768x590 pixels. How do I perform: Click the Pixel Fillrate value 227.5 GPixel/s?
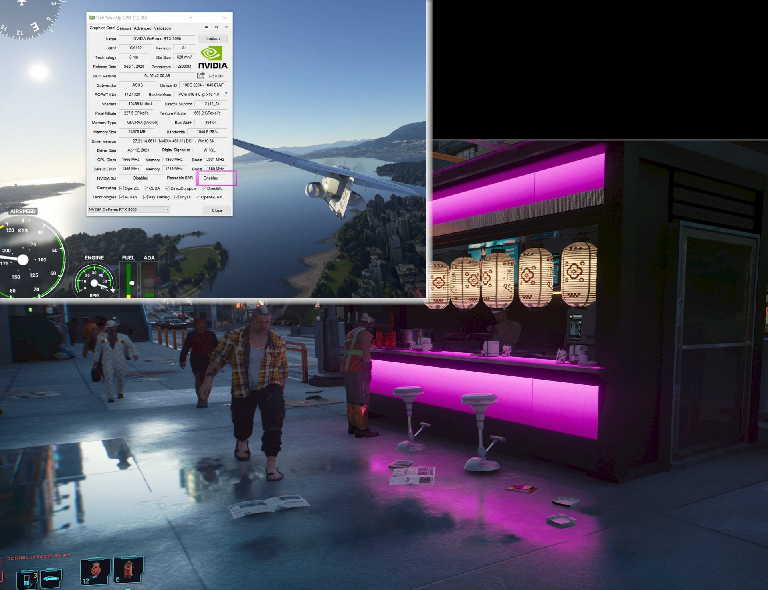136,113
